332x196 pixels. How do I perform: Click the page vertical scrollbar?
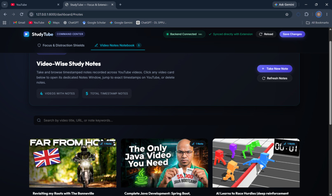(x=330, y=82)
